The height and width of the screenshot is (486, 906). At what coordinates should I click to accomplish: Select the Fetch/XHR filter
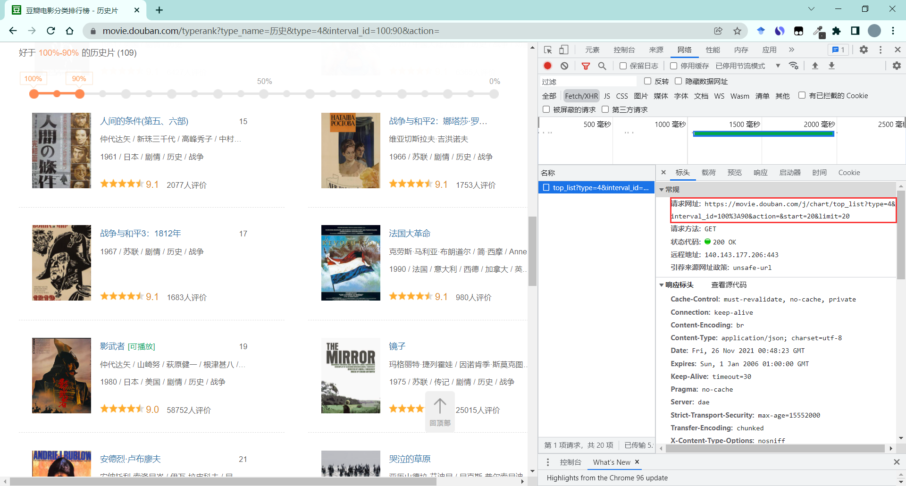coord(581,96)
